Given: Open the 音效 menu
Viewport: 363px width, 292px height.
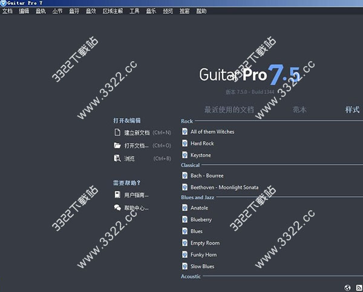Looking at the screenshot, I should tap(91, 11).
